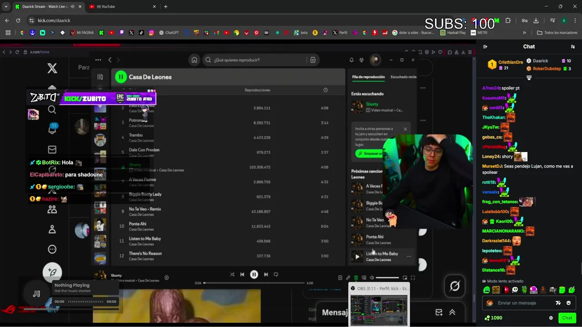Open chat text formatting icon

558,303
